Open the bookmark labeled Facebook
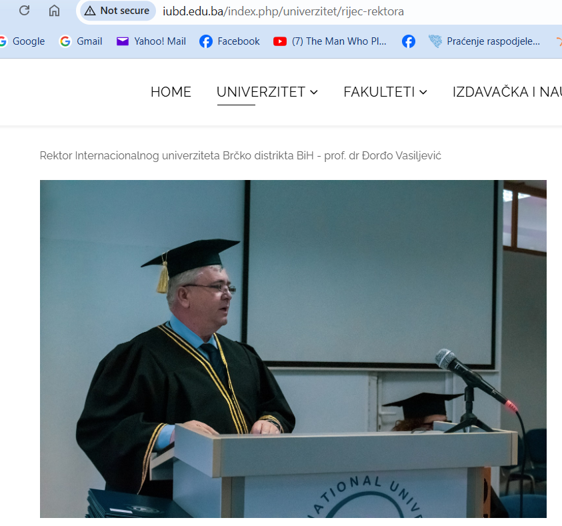This screenshot has height=526, width=562. [x=230, y=41]
